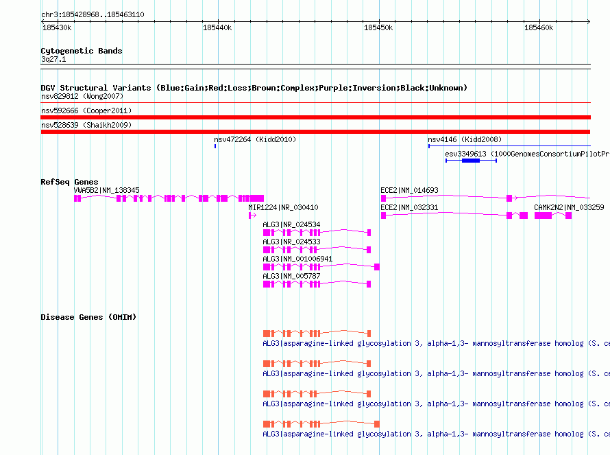The width and height of the screenshot is (610, 455).
Task: Open the ALG3|NR_024533 transcript label
Action: pyautogui.click(x=291, y=242)
